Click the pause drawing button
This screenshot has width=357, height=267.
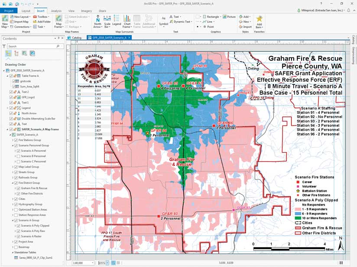pyautogui.click(x=341, y=263)
